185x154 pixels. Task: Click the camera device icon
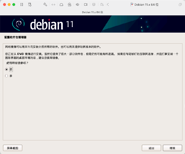pos(86,5)
